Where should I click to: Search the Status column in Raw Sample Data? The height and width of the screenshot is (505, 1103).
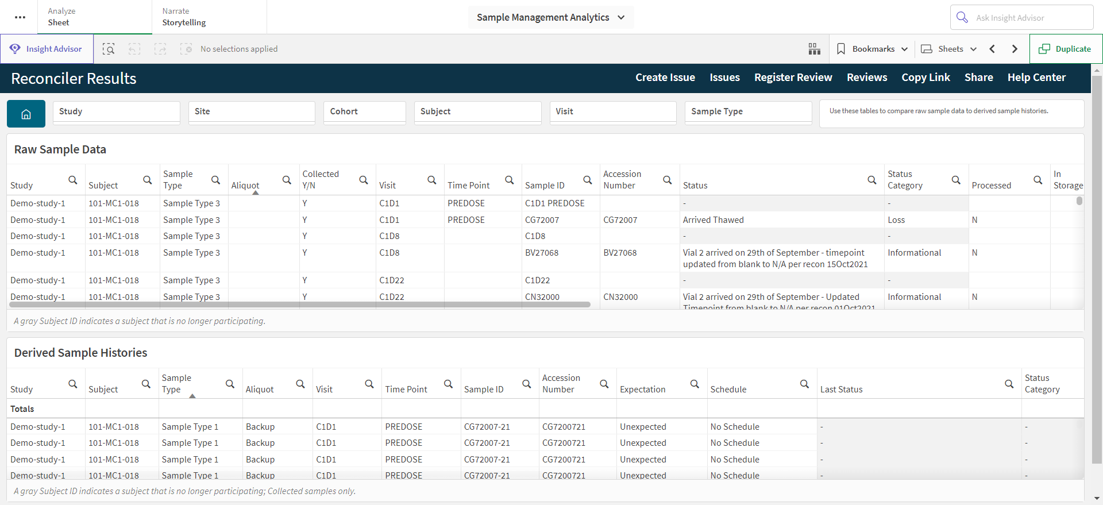[x=871, y=180]
